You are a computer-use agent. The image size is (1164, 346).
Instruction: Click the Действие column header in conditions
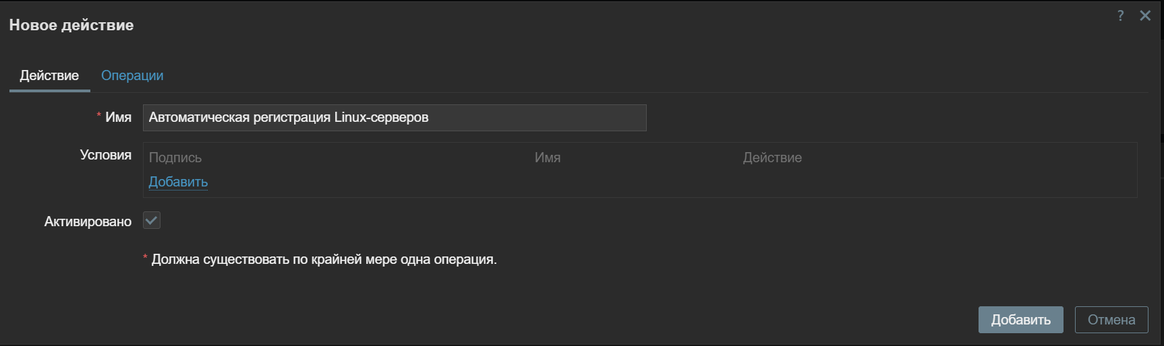pyautogui.click(x=772, y=158)
